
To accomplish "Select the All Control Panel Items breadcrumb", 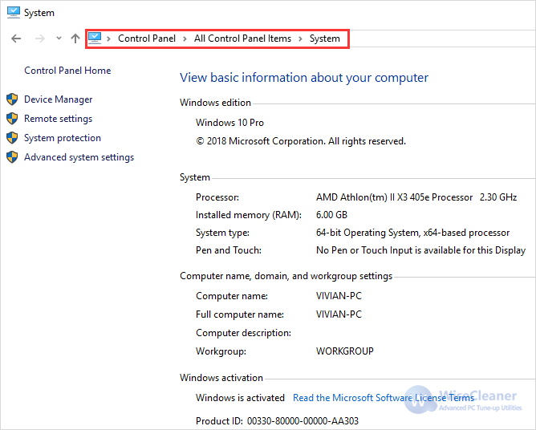I will (242, 39).
